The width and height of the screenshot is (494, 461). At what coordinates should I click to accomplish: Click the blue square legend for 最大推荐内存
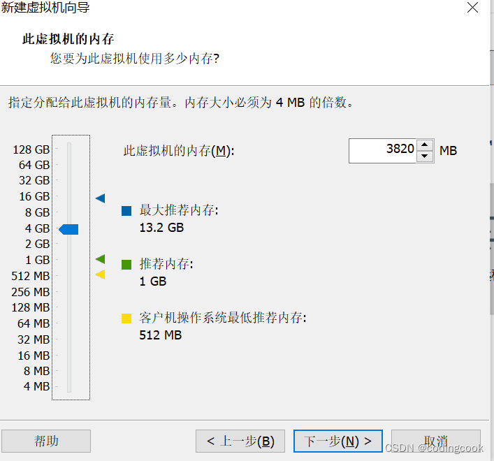126,211
